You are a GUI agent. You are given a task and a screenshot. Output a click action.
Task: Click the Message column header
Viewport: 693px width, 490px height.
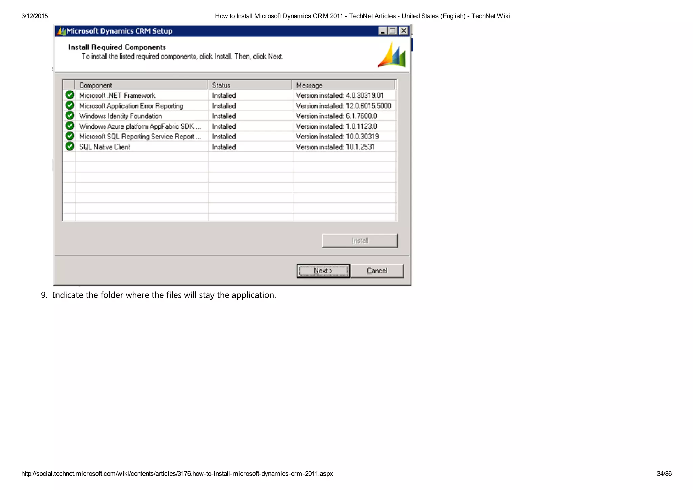coord(343,85)
